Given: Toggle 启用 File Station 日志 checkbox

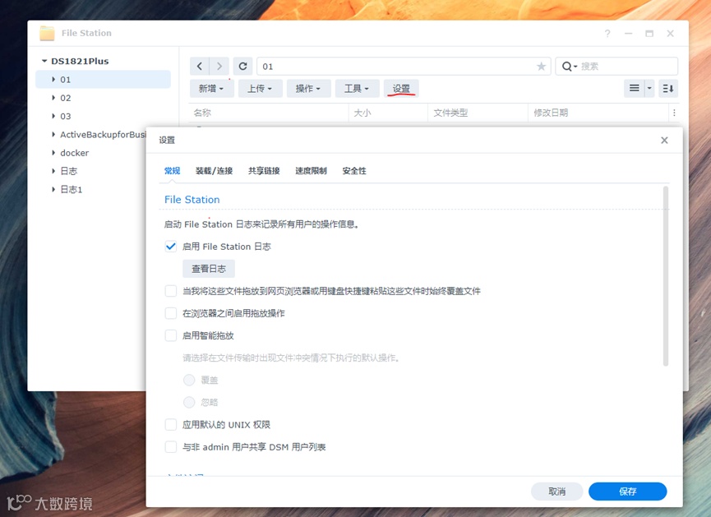Looking at the screenshot, I should click(x=170, y=247).
